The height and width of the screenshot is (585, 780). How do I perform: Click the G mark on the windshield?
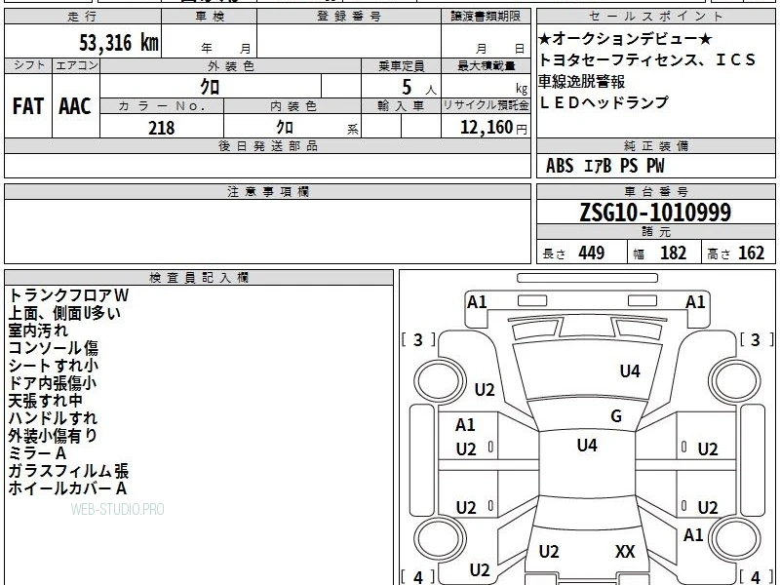coord(616,416)
